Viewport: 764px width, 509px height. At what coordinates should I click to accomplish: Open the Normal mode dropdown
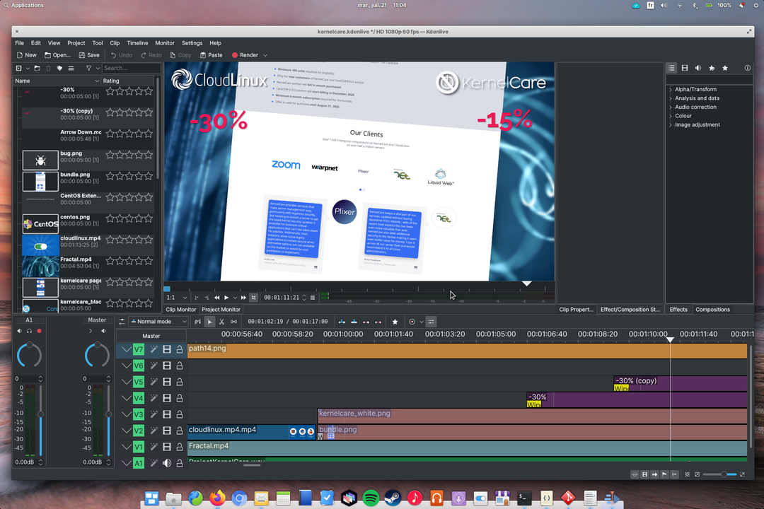click(158, 322)
